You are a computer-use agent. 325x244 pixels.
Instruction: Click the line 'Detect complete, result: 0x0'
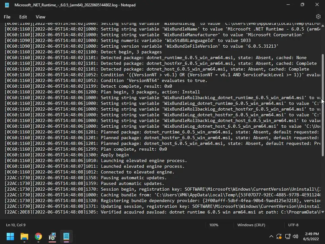pos(88,86)
